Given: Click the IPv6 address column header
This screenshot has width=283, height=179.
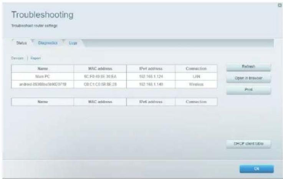Looking at the screenshot, I should (151, 102).
